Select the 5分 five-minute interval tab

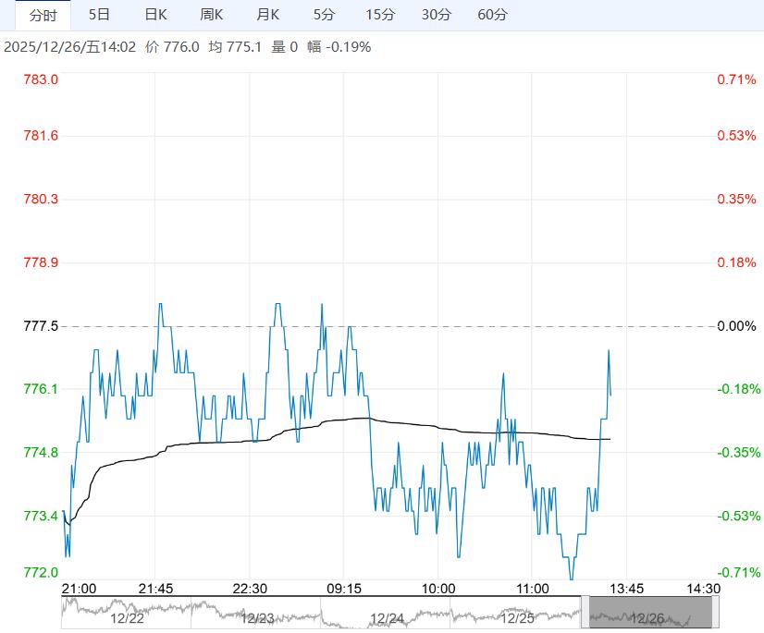(x=324, y=15)
